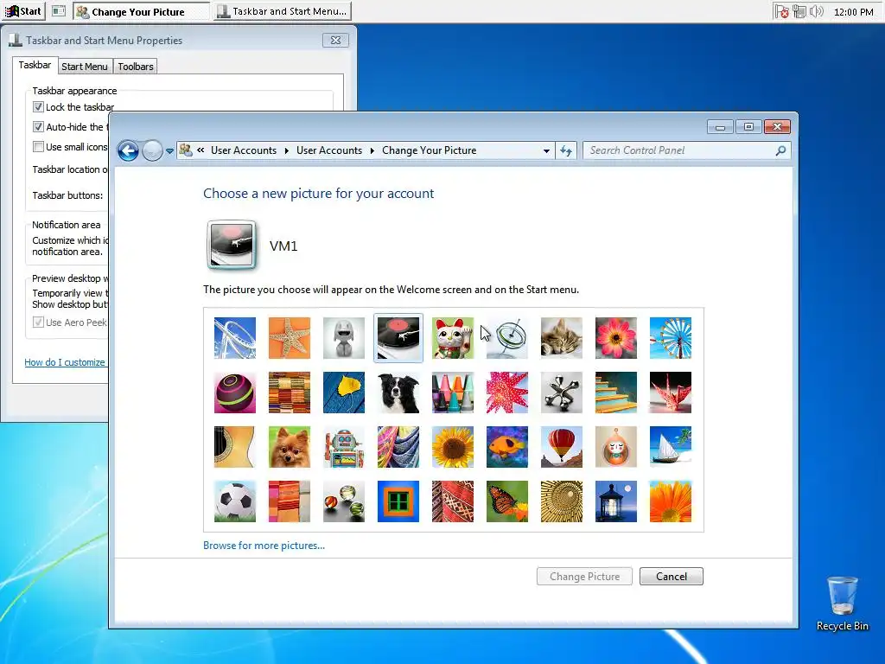The width and height of the screenshot is (885, 664).
Task: Click the 12:00 PM clock
Action: coord(853,12)
